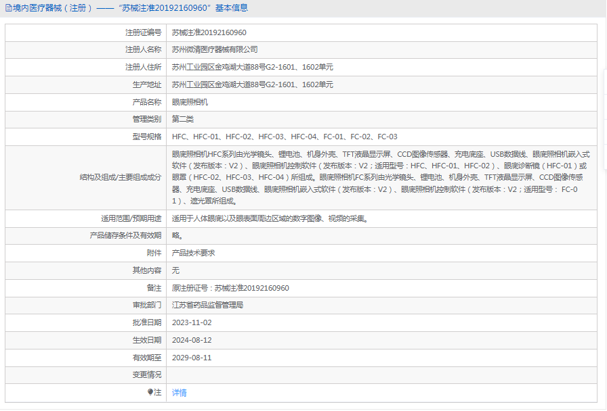This screenshot has width=607, height=411.
Task: Select the product name 眼底照相机
Action: coord(190,102)
